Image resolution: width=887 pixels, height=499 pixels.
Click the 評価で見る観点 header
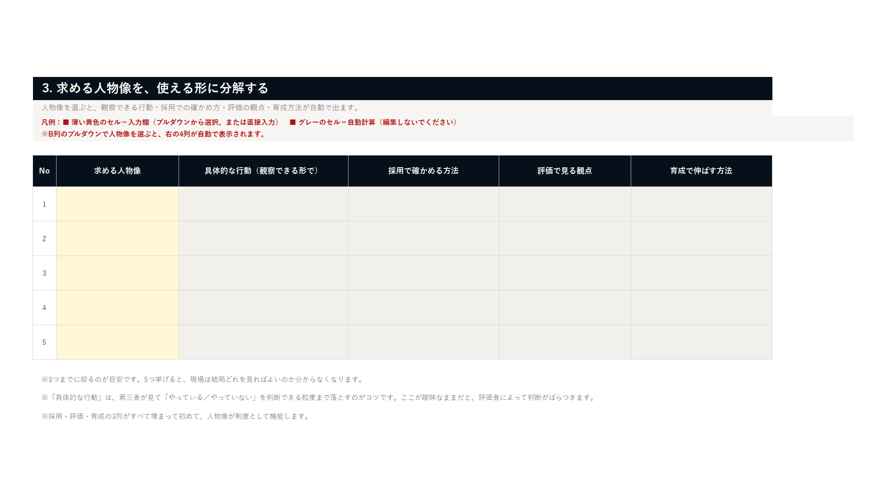click(565, 171)
